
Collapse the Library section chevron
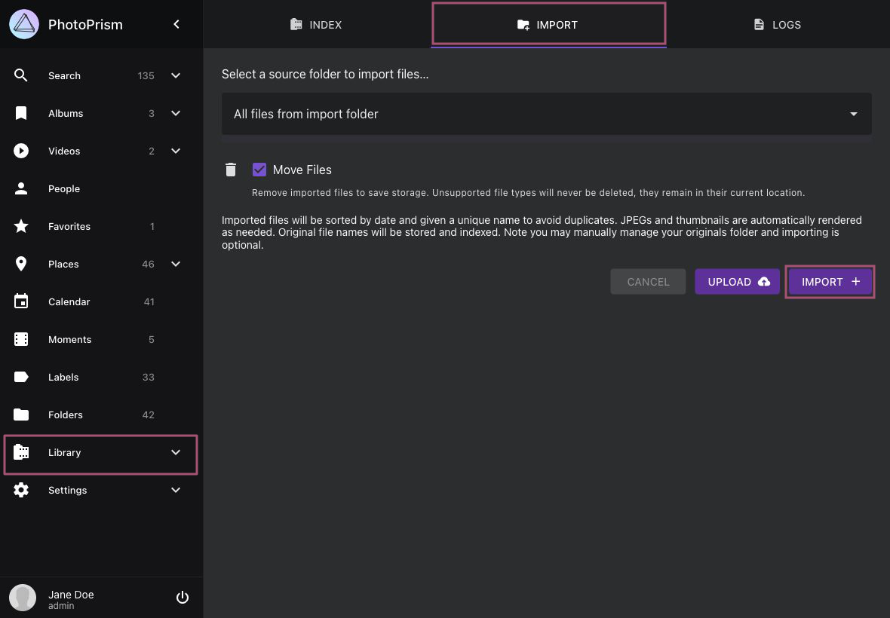point(175,452)
